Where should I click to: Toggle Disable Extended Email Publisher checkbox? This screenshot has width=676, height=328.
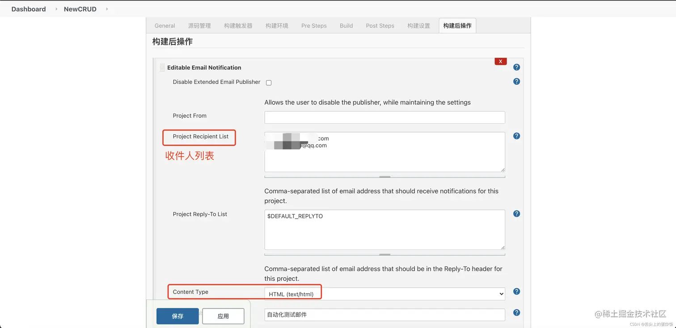269,83
